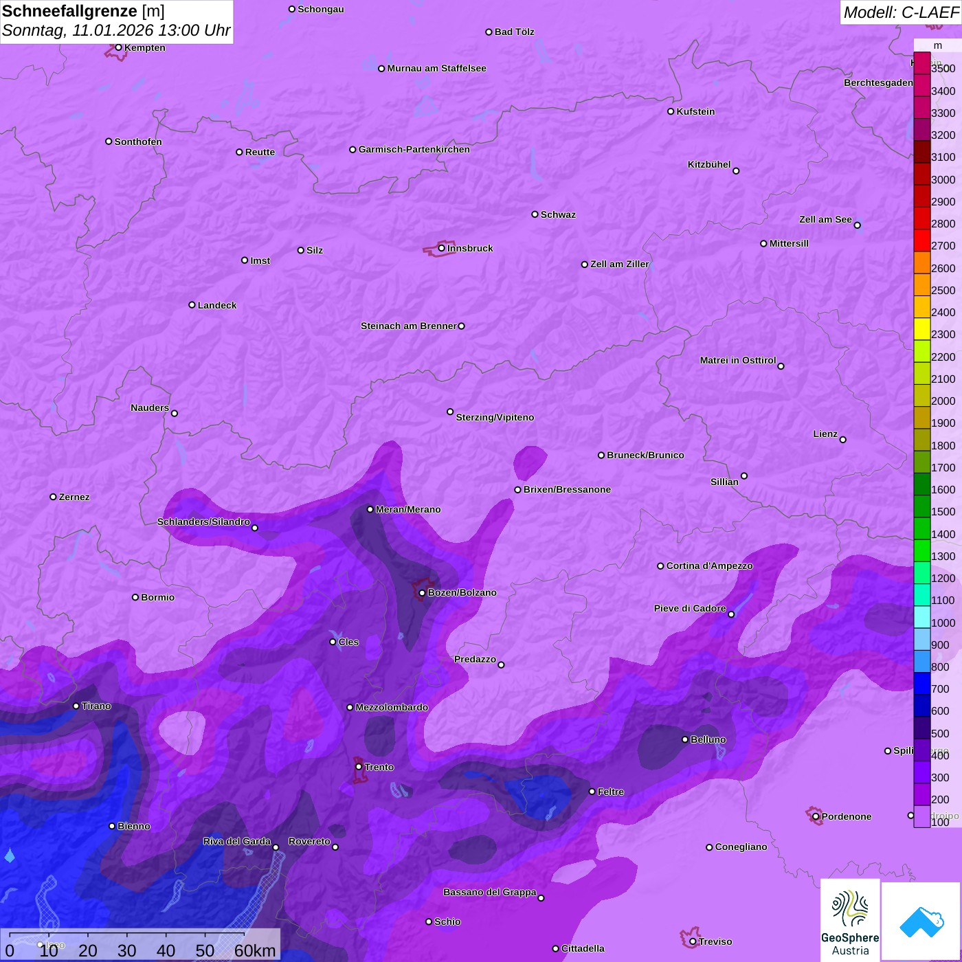Click the Nauders marker dot
This screenshot has height=962, width=962.
tap(175, 414)
